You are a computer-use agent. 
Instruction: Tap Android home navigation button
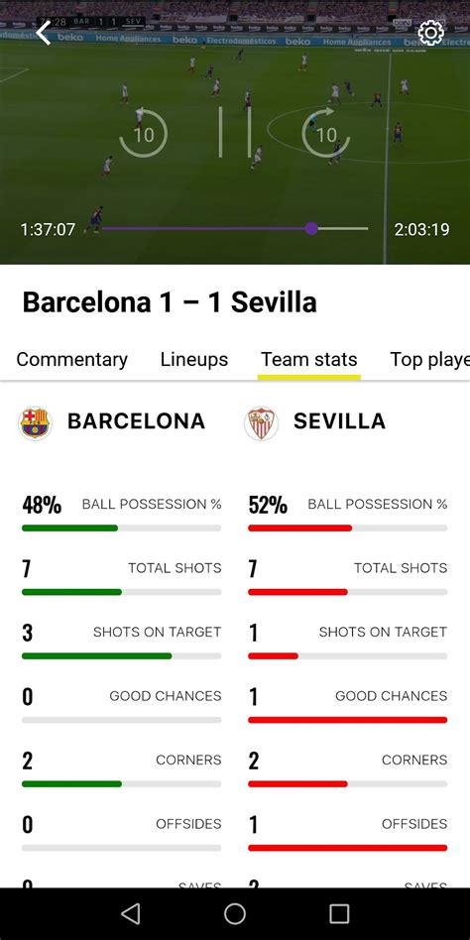point(235,913)
